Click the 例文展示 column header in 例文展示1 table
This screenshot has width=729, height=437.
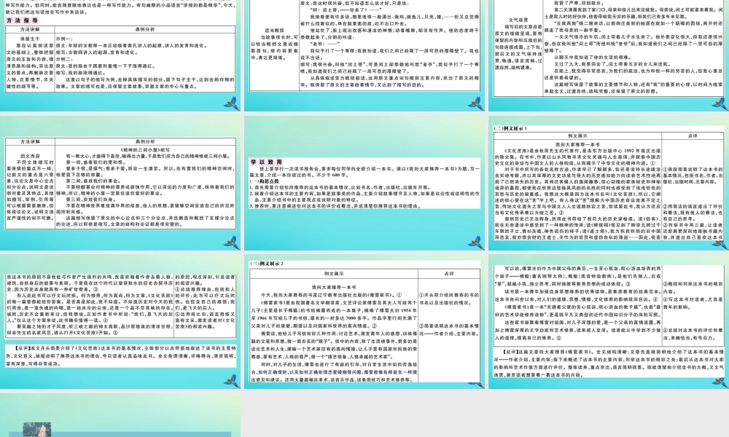click(577, 135)
